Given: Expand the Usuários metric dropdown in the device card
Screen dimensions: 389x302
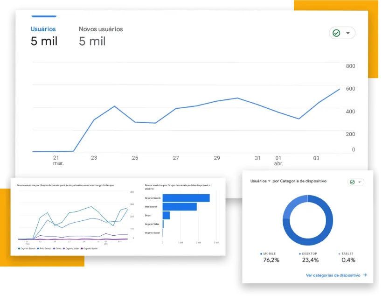Looking at the screenshot, I should click(269, 181).
